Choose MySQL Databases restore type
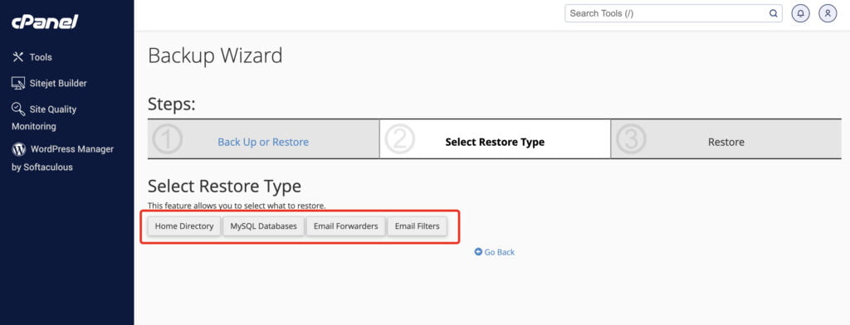Image resolution: width=850 pixels, height=325 pixels. [263, 226]
